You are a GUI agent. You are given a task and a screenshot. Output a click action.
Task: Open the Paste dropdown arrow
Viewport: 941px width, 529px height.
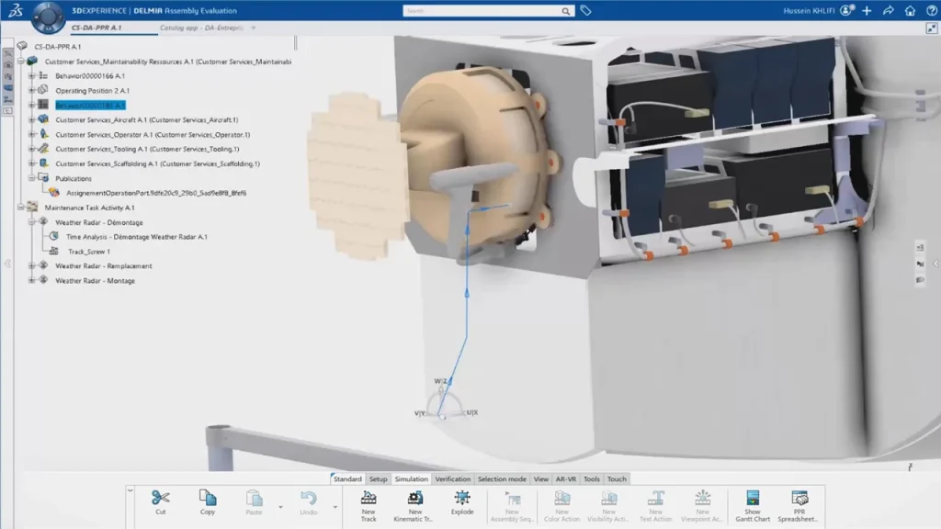(x=280, y=507)
